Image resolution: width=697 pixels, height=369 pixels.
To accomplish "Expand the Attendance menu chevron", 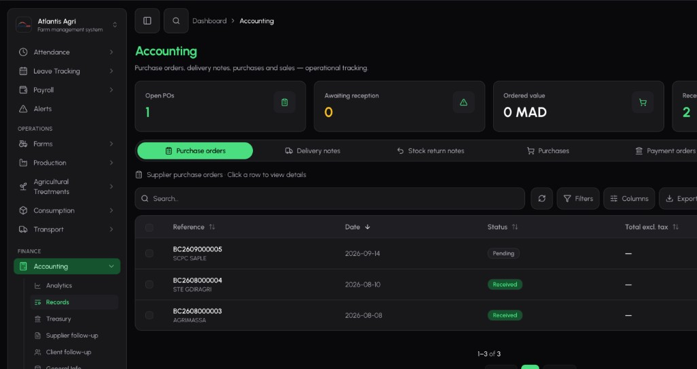I will point(111,52).
